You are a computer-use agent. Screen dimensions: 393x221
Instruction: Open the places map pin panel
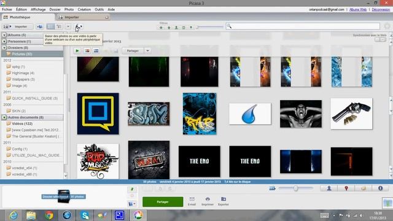(346, 188)
